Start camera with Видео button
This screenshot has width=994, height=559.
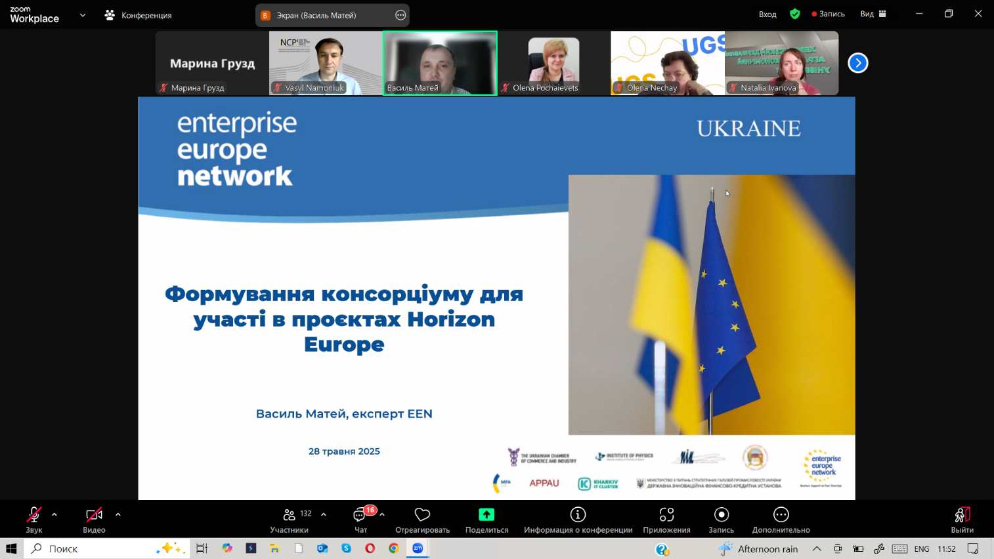94,520
